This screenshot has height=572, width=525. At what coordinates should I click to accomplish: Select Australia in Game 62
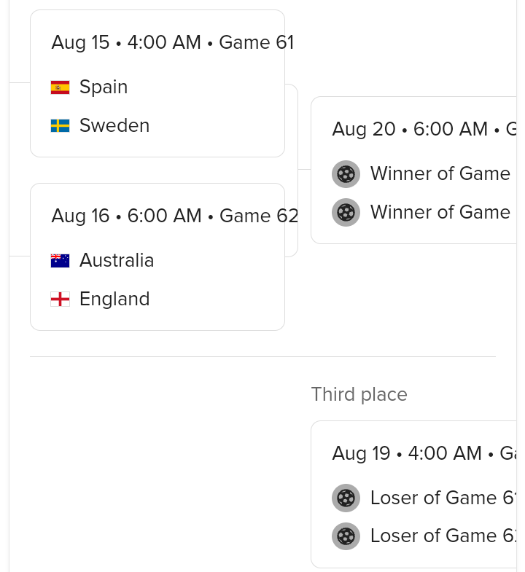pyautogui.click(x=117, y=260)
